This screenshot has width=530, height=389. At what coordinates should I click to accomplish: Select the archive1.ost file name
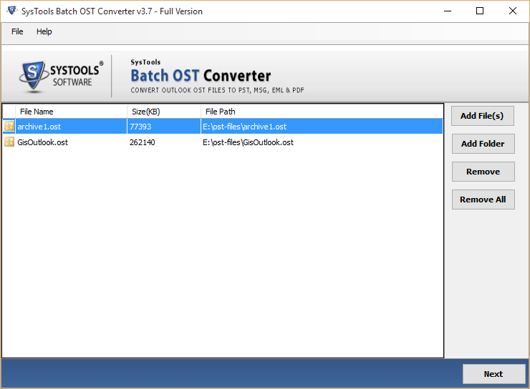coord(39,127)
